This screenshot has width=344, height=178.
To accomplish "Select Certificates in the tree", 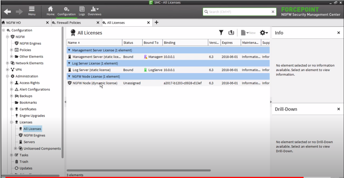I will tap(28, 109).
